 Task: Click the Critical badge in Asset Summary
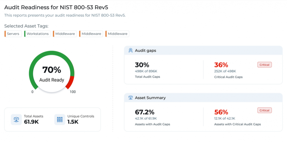[x=265, y=110]
